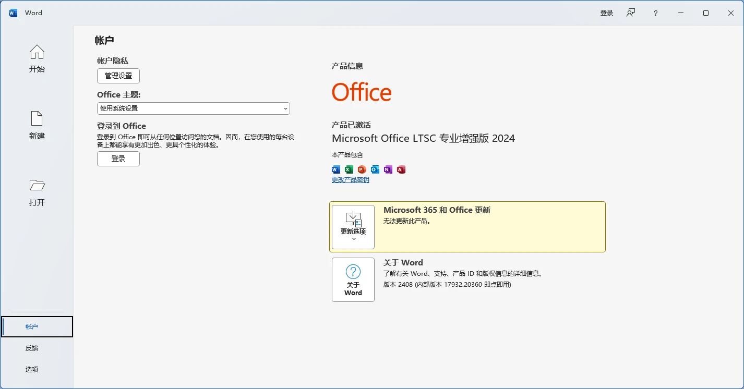Viewport: 744px width, 389px height.
Task: Open the 开始 home page
Action: click(37, 59)
